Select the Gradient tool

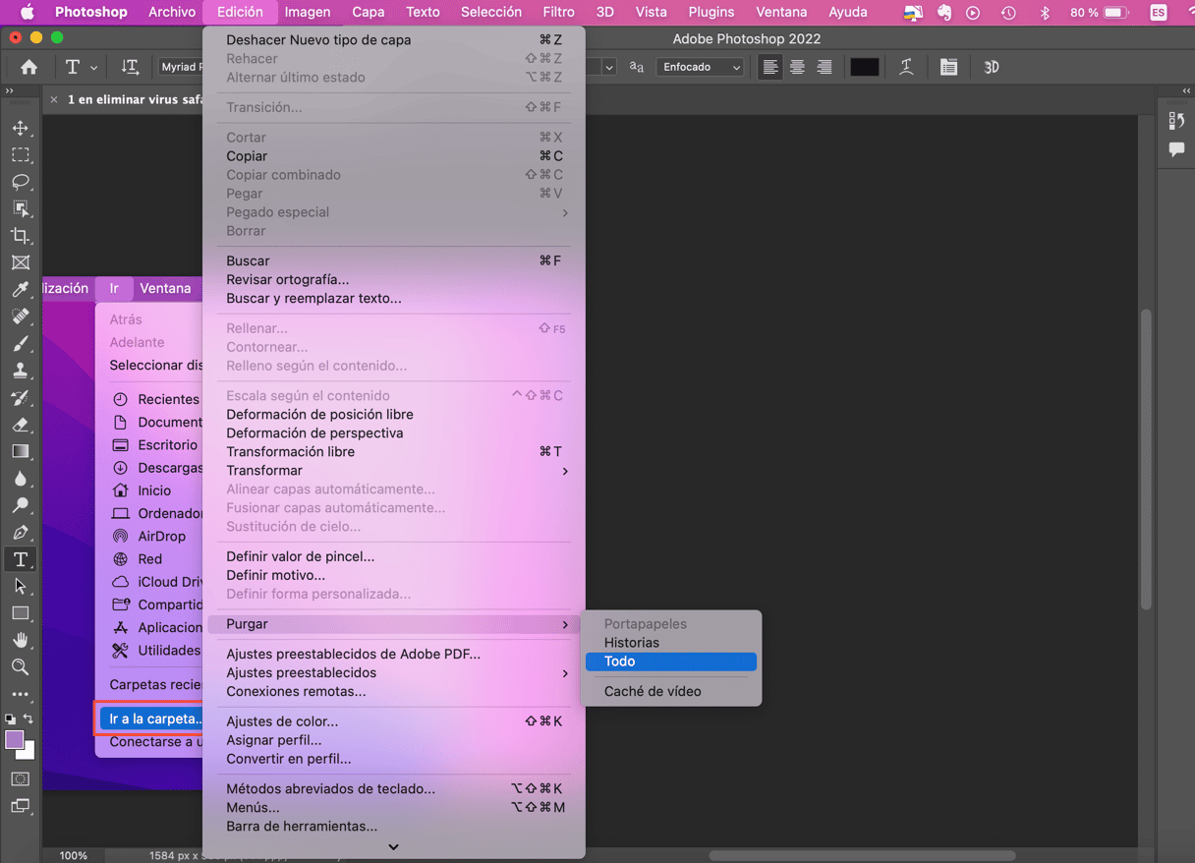coord(20,451)
